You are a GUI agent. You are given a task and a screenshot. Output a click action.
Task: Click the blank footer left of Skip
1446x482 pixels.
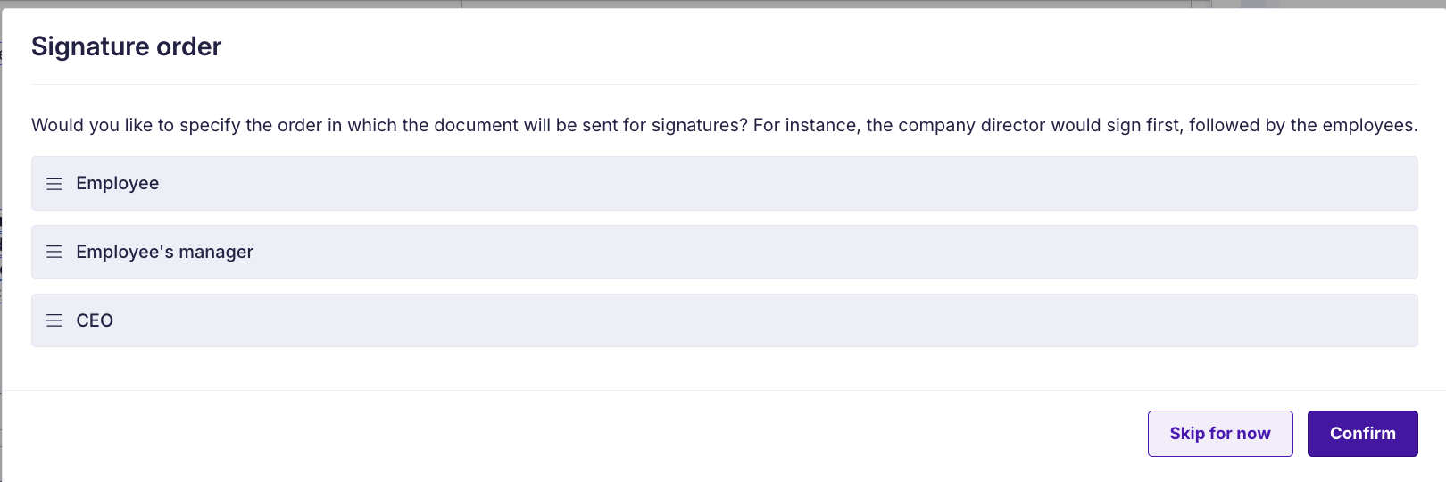(x=571, y=434)
